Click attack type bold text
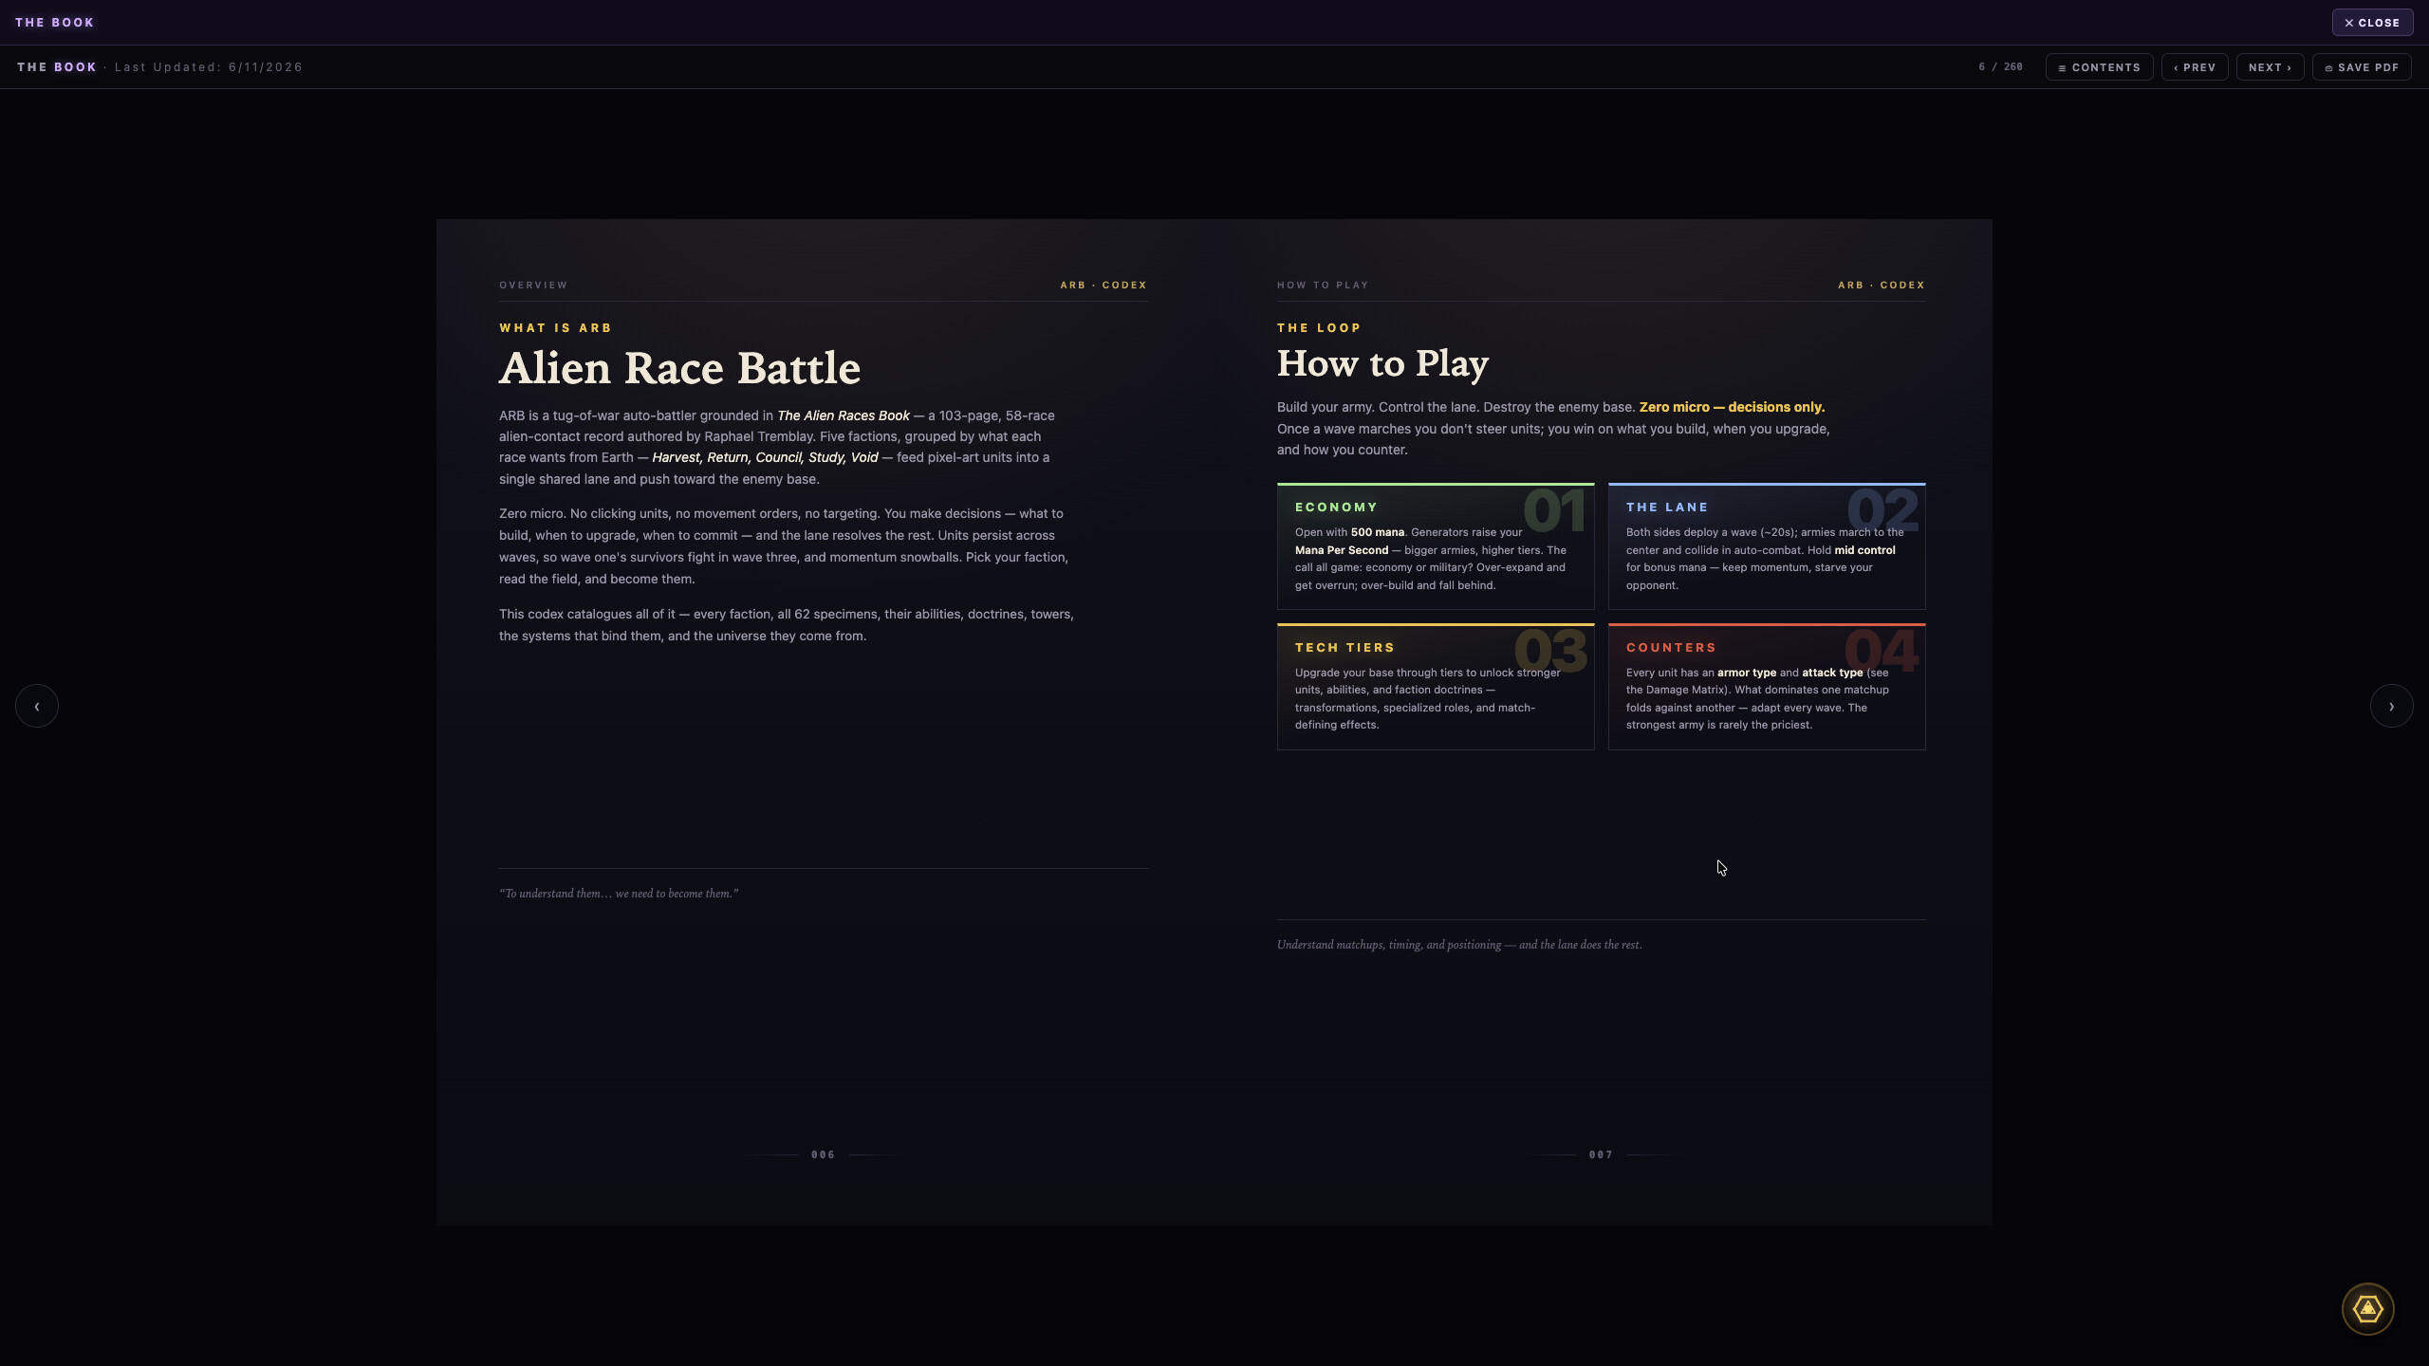The height and width of the screenshot is (1366, 2429). (x=1832, y=673)
